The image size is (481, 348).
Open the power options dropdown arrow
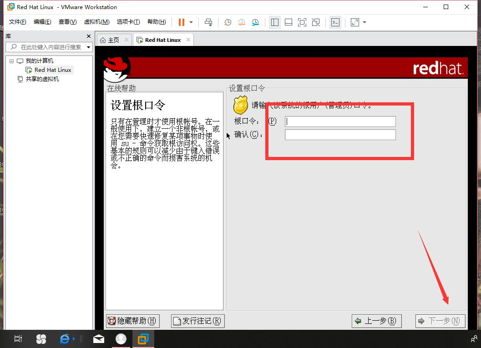click(x=191, y=22)
